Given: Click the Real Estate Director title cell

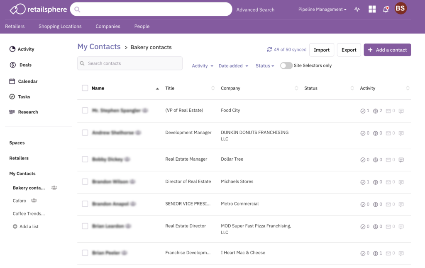Looking at the screenshot, I should click(186, 226).
